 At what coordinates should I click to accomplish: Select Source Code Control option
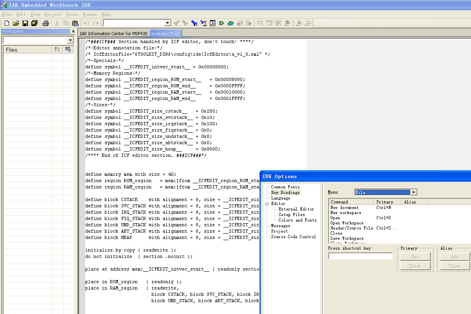point(293,237)
